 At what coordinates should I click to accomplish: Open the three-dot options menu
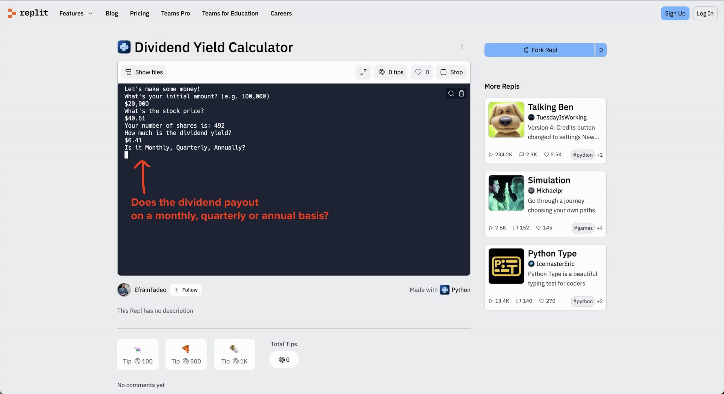click(462, 47)
